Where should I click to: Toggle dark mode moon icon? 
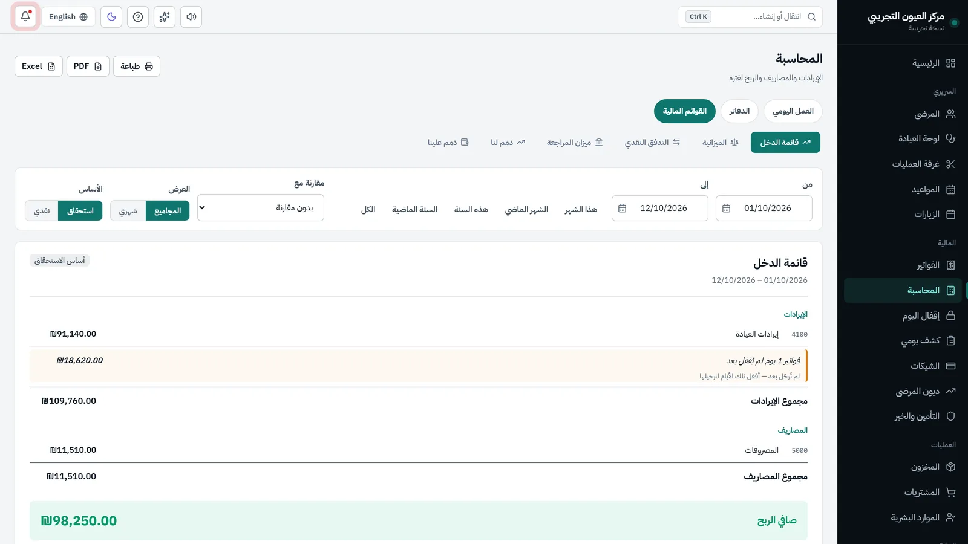click(x=111, y=17)
